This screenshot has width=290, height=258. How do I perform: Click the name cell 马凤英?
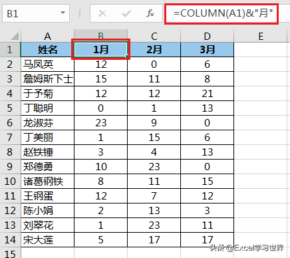(x=47, y=64)
